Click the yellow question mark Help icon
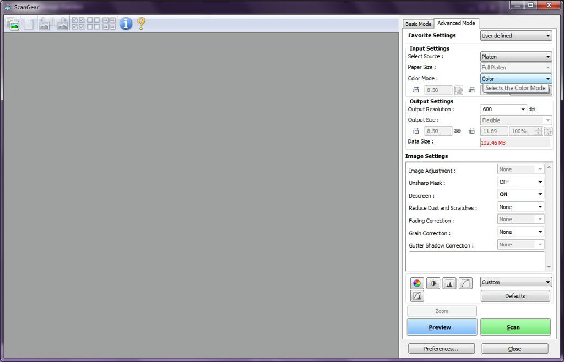This screenshot has width=564, height=362. pos(141,23)
